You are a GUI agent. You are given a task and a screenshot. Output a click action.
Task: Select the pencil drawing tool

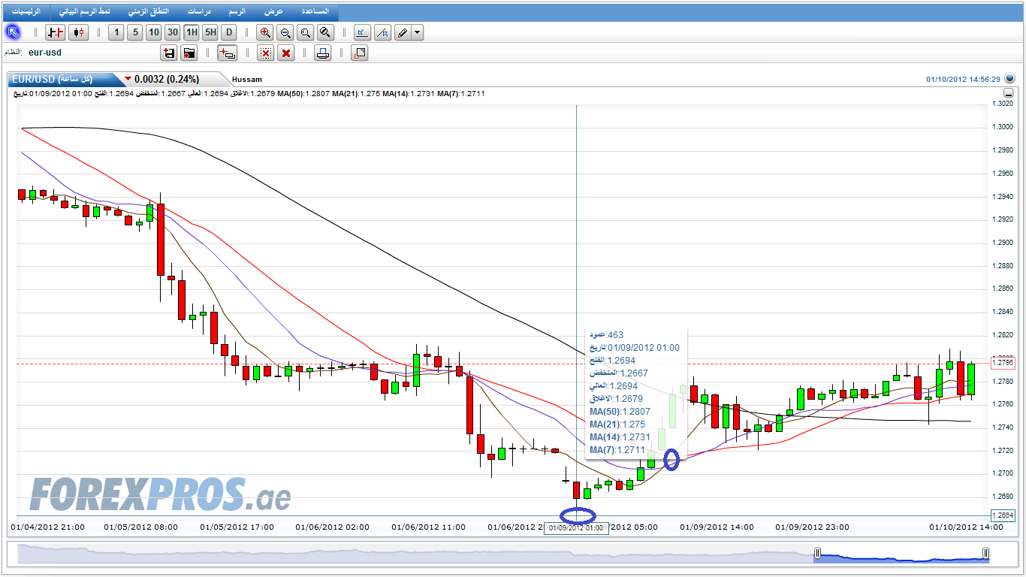tap(403, 32)
